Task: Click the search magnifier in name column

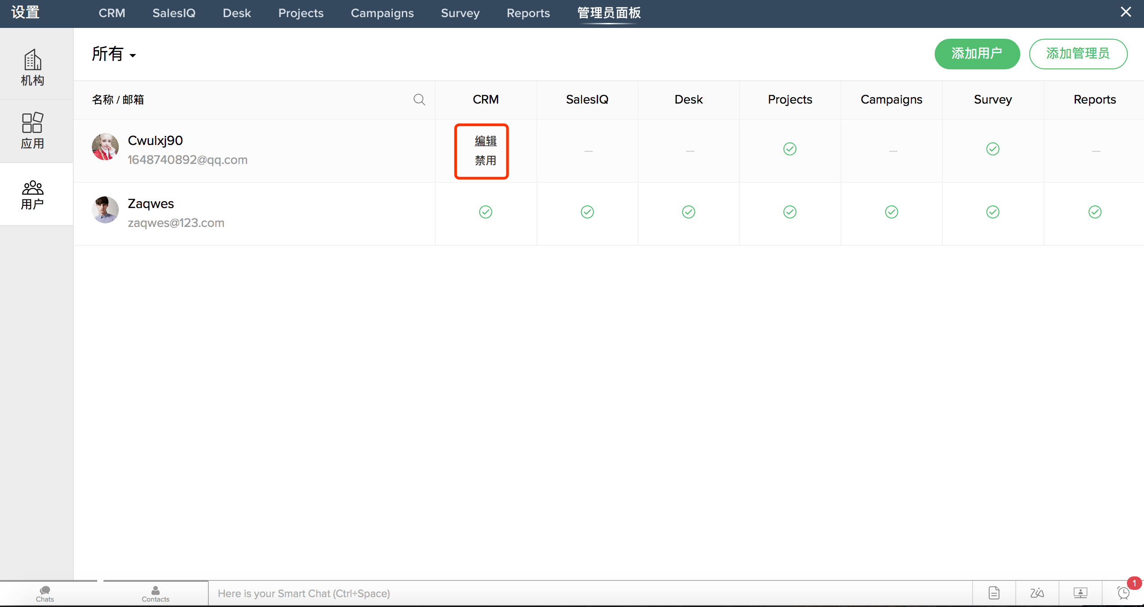Action: point(419,100)
